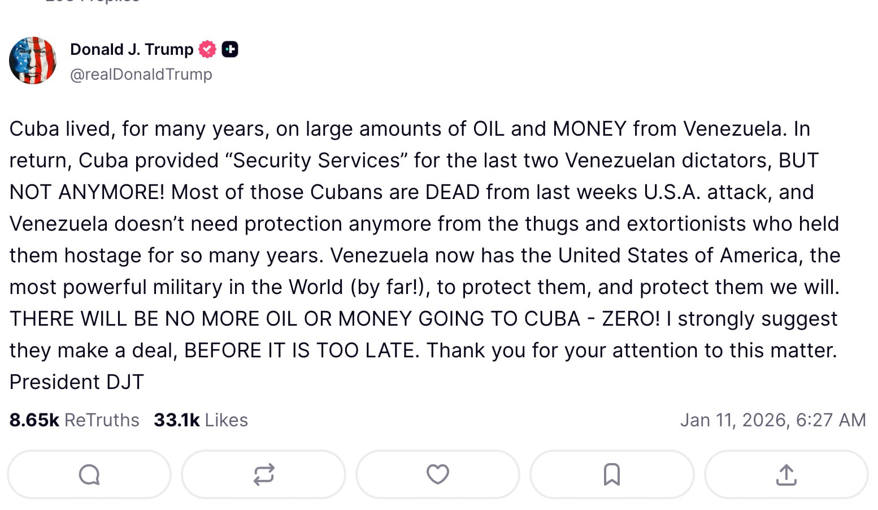The height and width of the screenshot is (510, 878).
Task: Open the post via its Jan 11 timestamp
Action: click(x=774, y=420)
